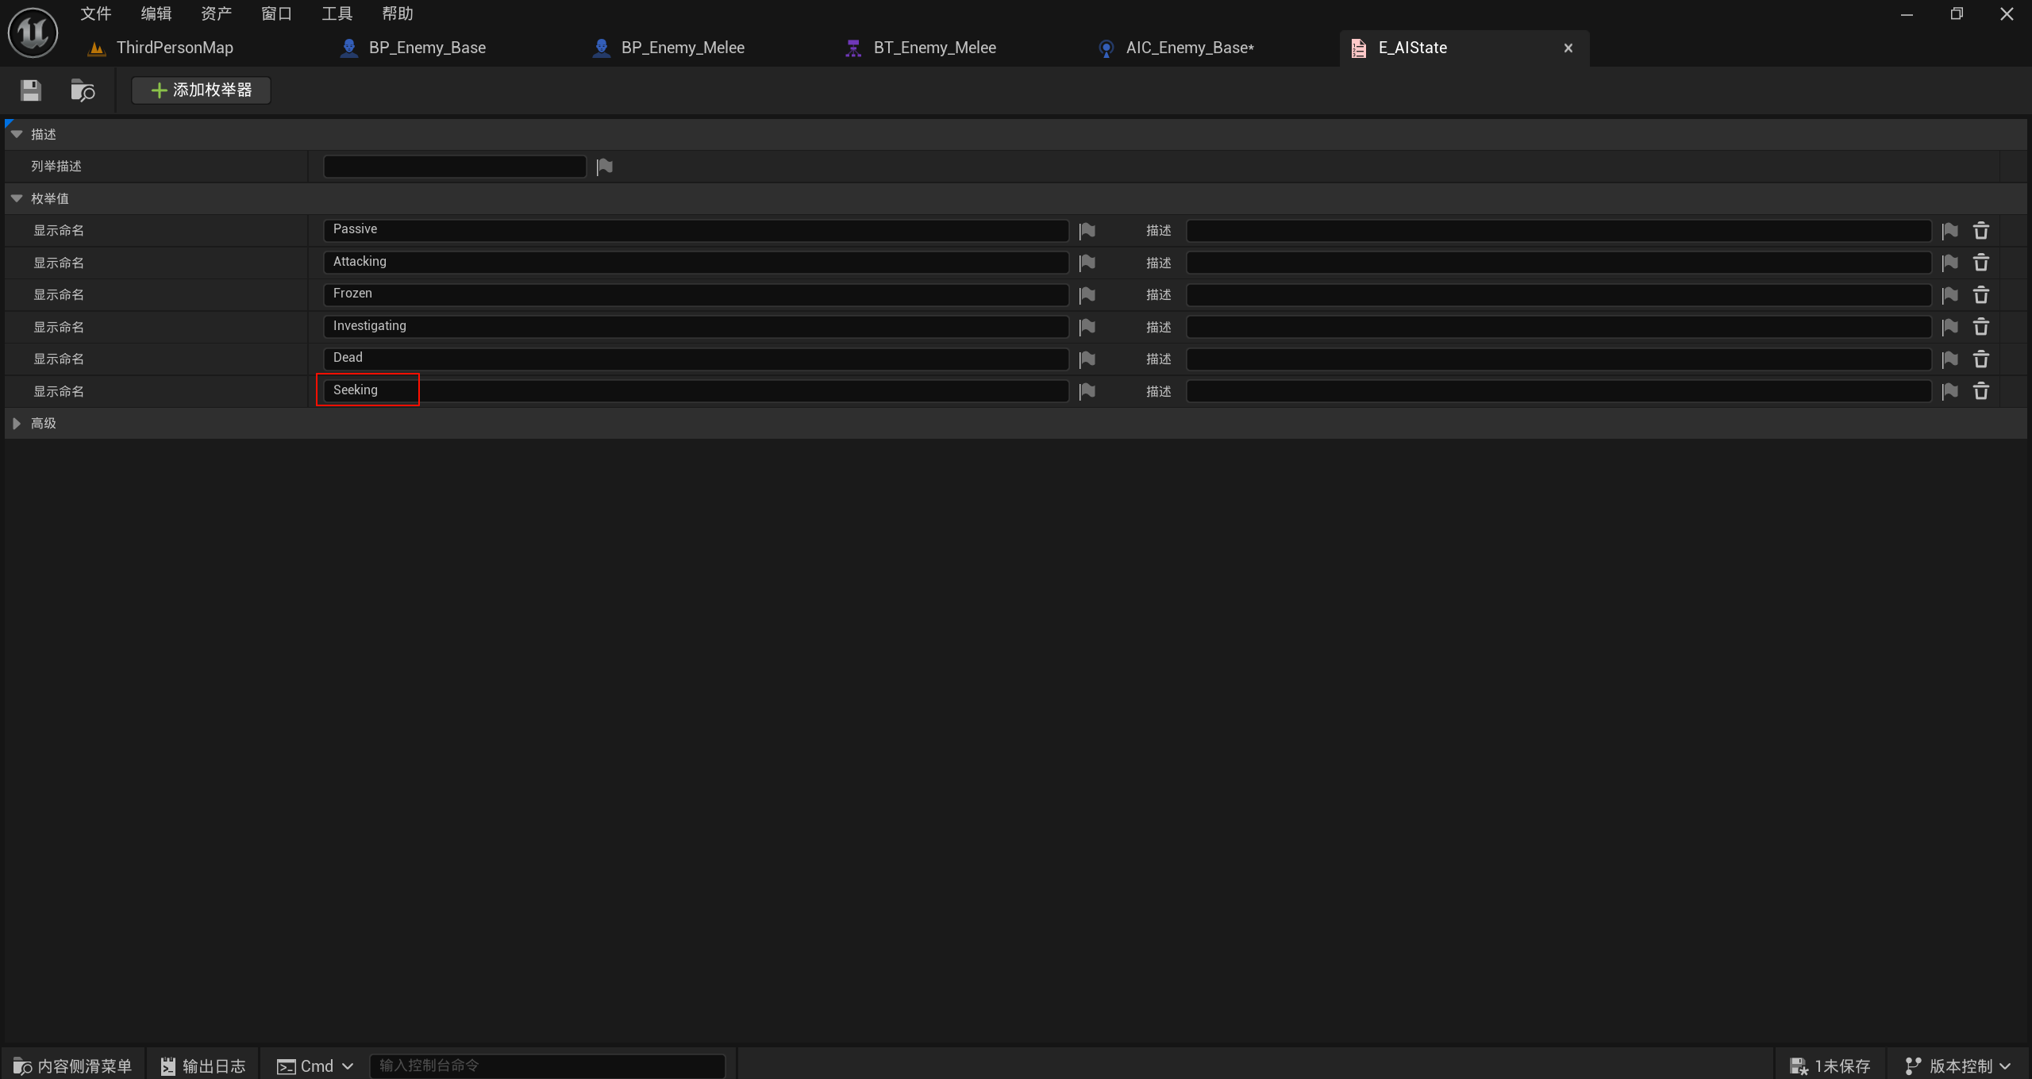The image size is (2032, 1079).
Task: Click the 1未保存 unsaved indicator
Action: (1830, 1066)
